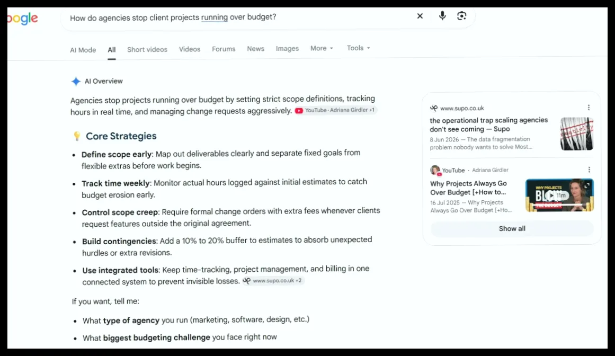Viewport: 615px width, 356px height.
Task: Start voice search with the microphone icon
Action: tap(442, 16)
